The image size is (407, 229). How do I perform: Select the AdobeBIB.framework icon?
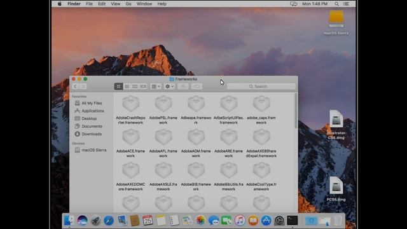pyautogui.click(x=197, y=170)
